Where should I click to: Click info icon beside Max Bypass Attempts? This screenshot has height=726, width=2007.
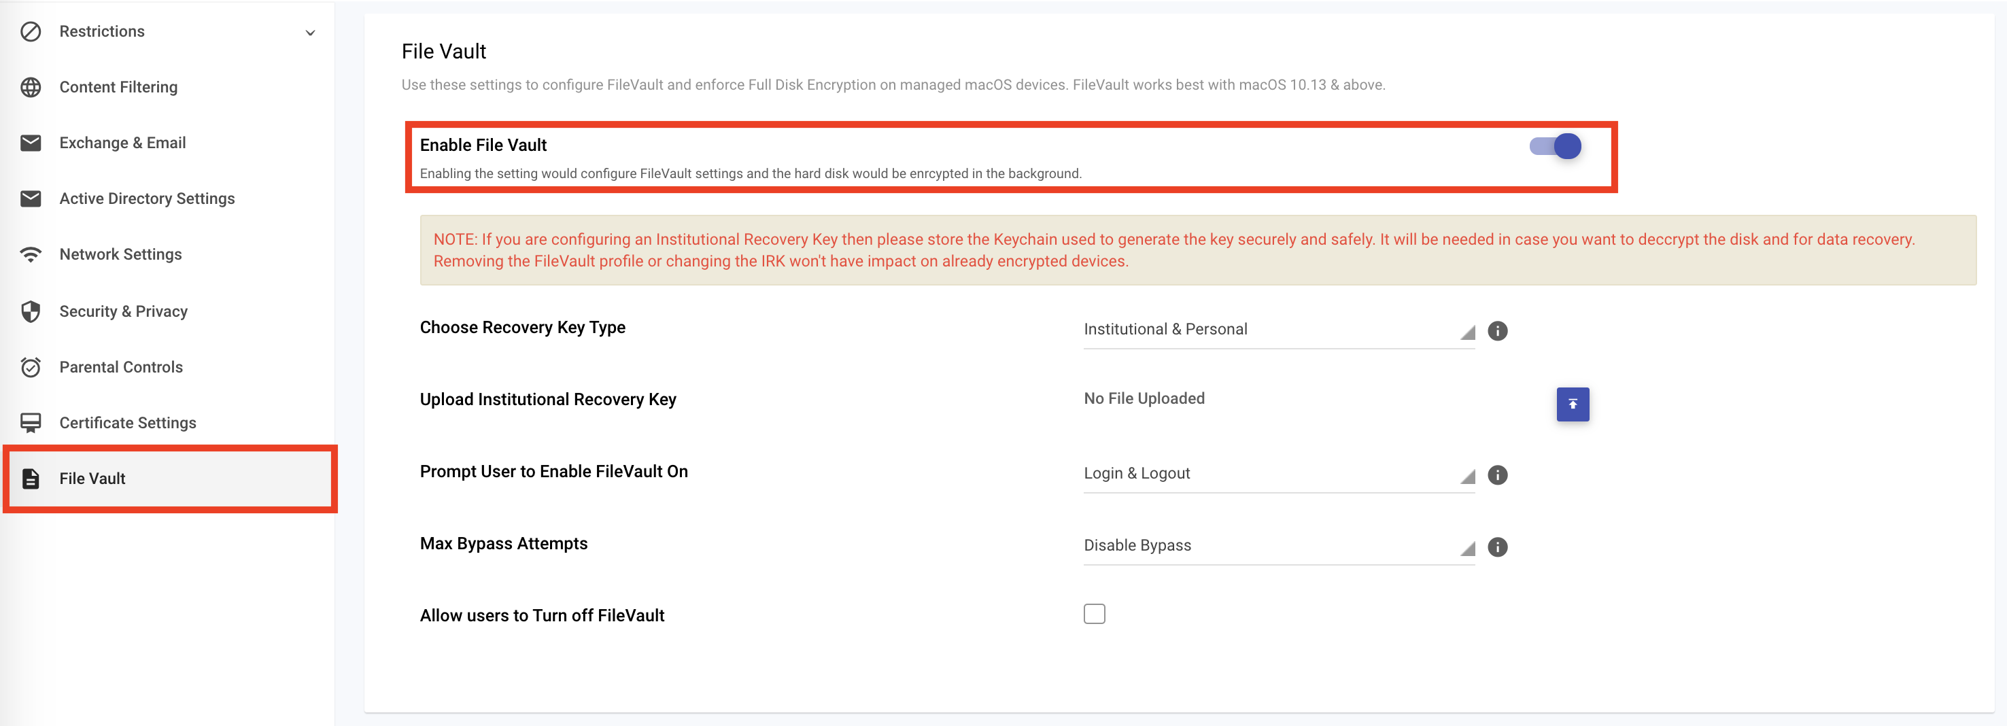click(1496, 547)
